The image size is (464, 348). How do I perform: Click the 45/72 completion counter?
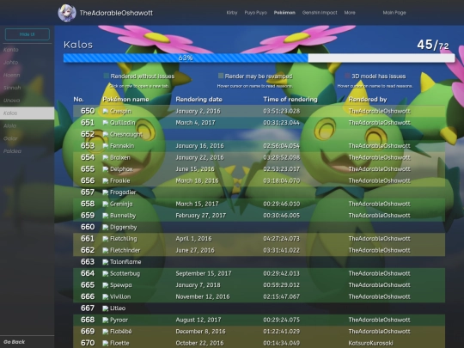coord(433,45)
